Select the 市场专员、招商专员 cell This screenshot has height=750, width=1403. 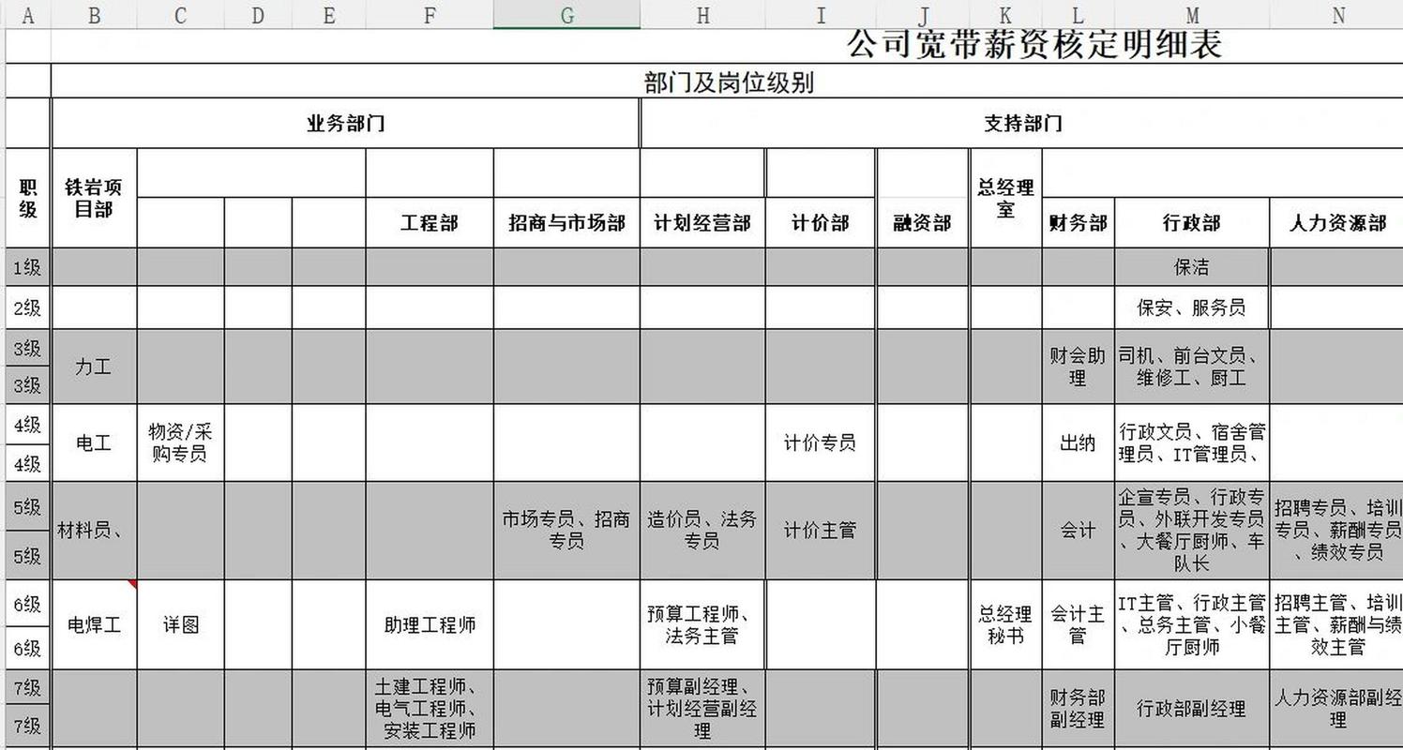click(566, 530)
